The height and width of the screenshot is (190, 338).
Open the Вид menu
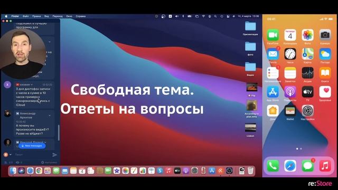(x=46, y=16)
